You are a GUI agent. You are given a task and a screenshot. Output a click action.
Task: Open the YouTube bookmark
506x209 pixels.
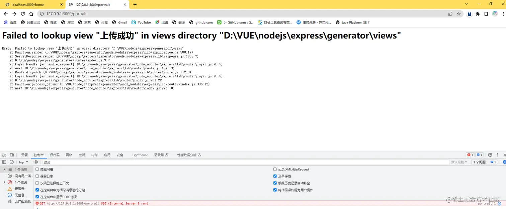141,22
